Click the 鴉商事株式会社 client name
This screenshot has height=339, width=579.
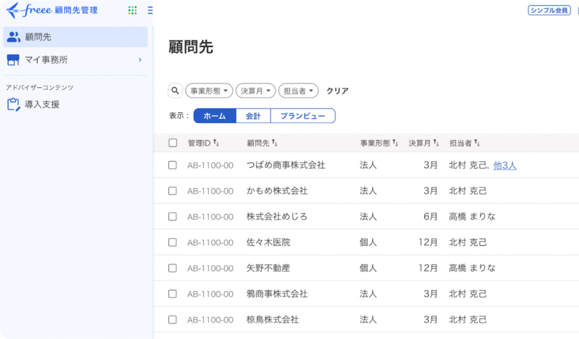[277, 294]
